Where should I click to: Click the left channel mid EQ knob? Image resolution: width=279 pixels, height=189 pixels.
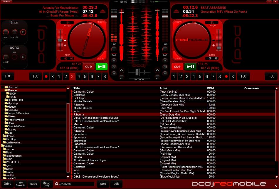pyautogui.click(x=114, y=67)
